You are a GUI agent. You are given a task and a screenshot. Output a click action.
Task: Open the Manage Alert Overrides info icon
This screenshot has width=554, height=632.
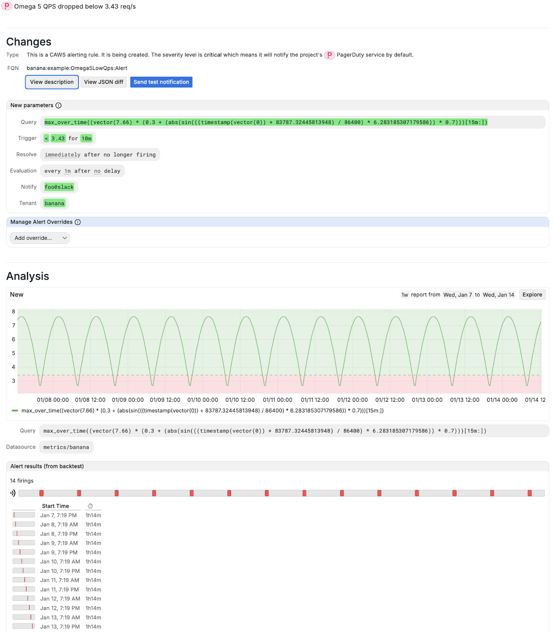click(78, 222)
